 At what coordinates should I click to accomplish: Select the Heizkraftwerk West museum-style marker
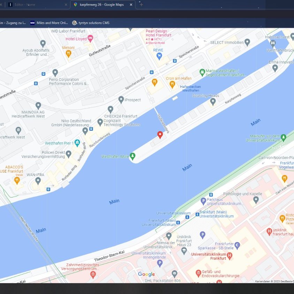pyautogui.click(x=18, y=130)
